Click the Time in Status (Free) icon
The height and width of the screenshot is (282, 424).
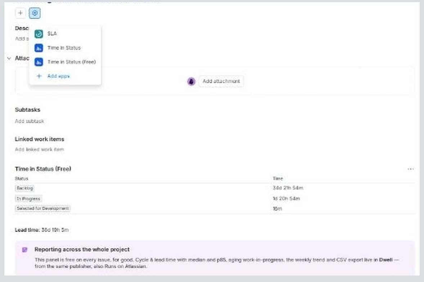pos(39,62)
